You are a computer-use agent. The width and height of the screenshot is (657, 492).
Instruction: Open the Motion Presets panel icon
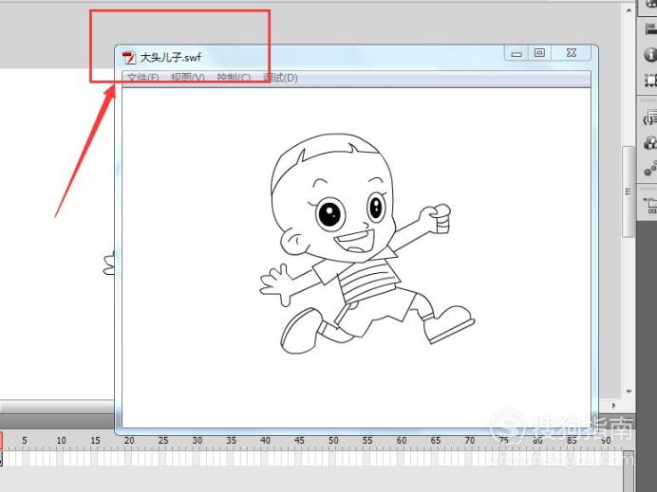(650, 168)
